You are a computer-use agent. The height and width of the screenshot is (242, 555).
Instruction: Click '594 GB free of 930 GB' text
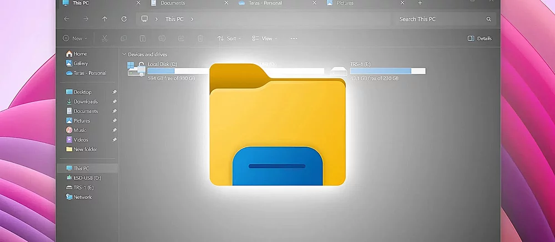tap(171, 78)
